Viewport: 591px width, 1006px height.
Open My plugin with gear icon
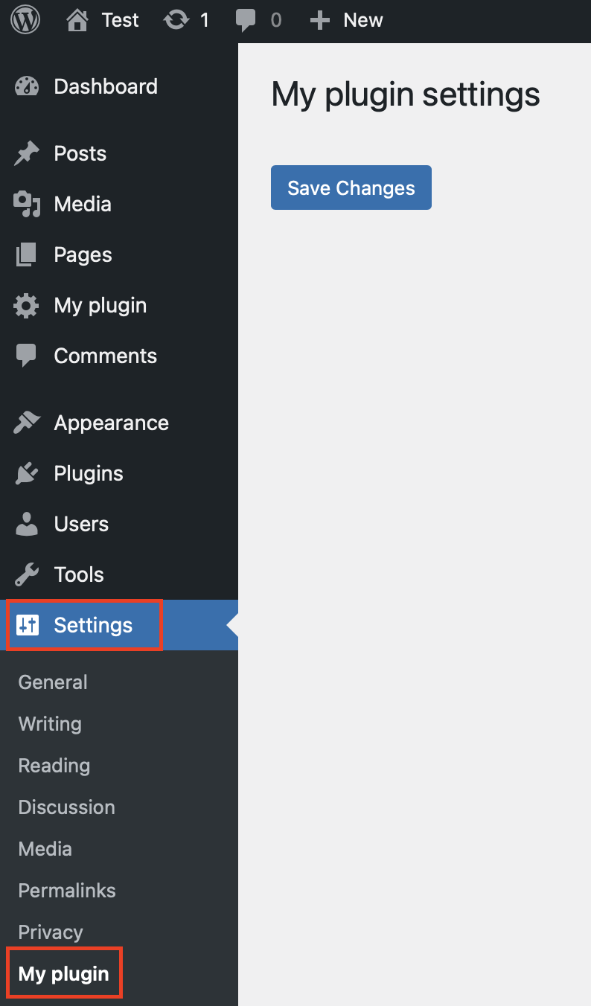[100, 306]
